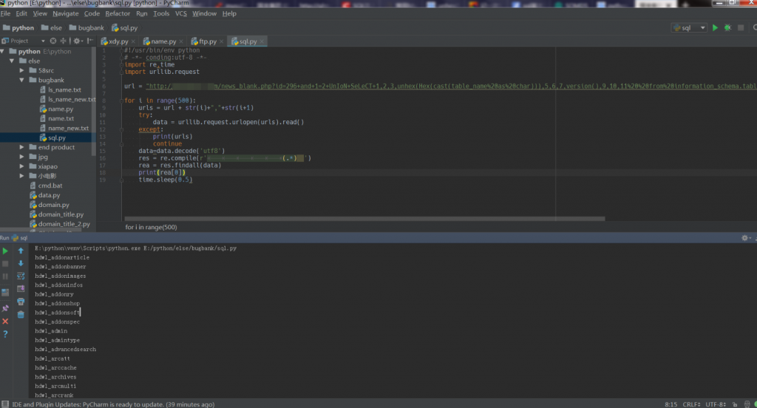Click the else breadcrumb in the navigation bar
Image resolution: width=757 pixels, height=408 pixels.
(52, 28)
